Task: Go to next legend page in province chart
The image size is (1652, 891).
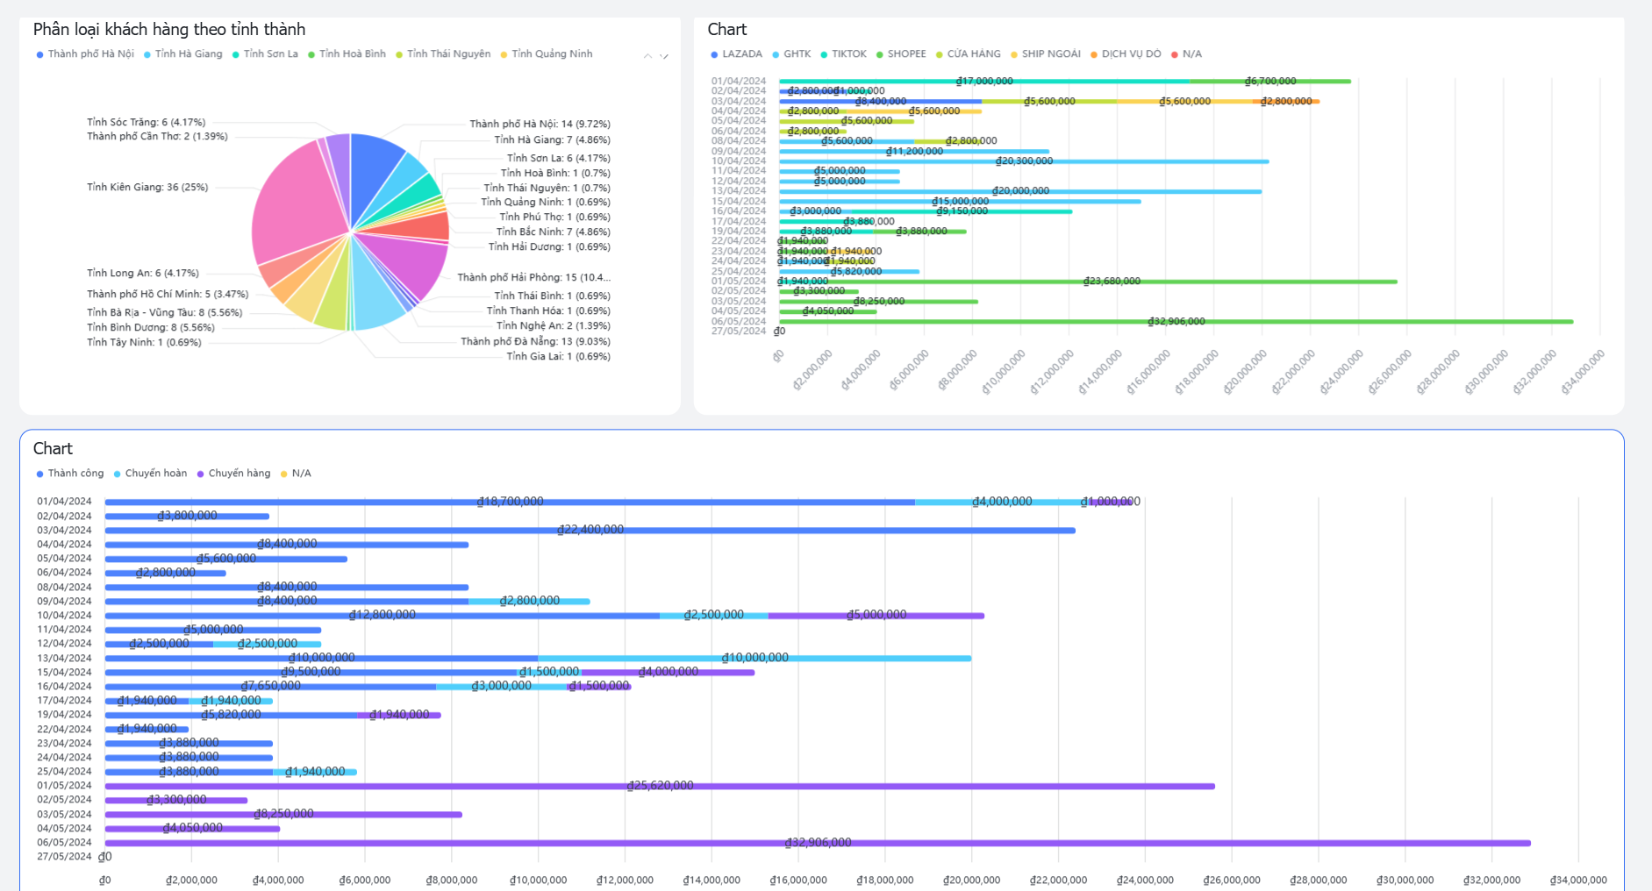Action: click(x=664, y=55)
